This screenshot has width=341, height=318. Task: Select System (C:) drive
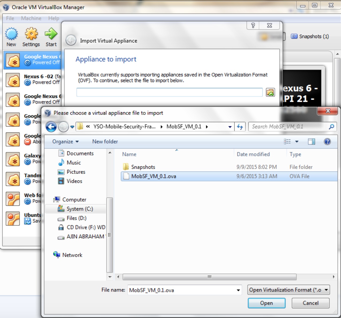coord(76,209)
